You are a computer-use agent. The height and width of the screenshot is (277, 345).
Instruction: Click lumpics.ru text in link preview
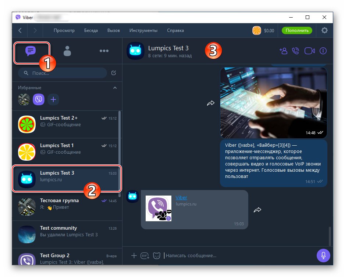(x=186, y=204)
